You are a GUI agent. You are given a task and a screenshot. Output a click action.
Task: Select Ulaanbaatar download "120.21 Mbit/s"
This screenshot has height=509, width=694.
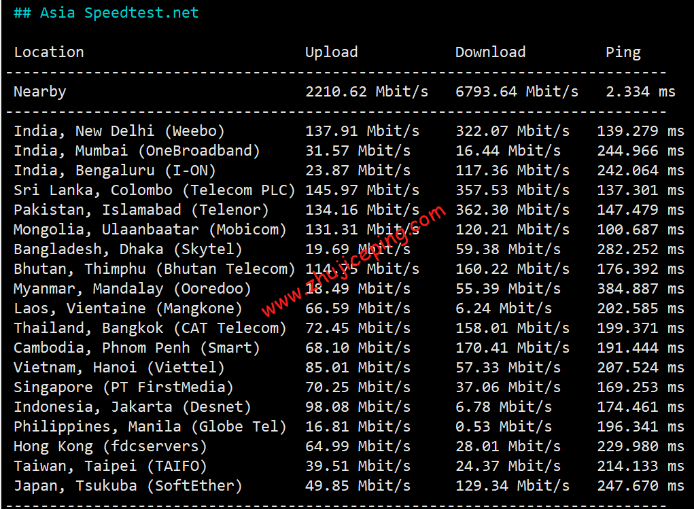click(x=513, y=230)
